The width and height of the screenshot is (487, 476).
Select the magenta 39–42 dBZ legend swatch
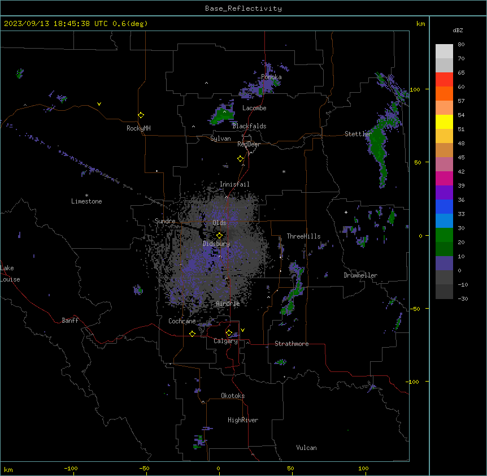click(444, 179)
